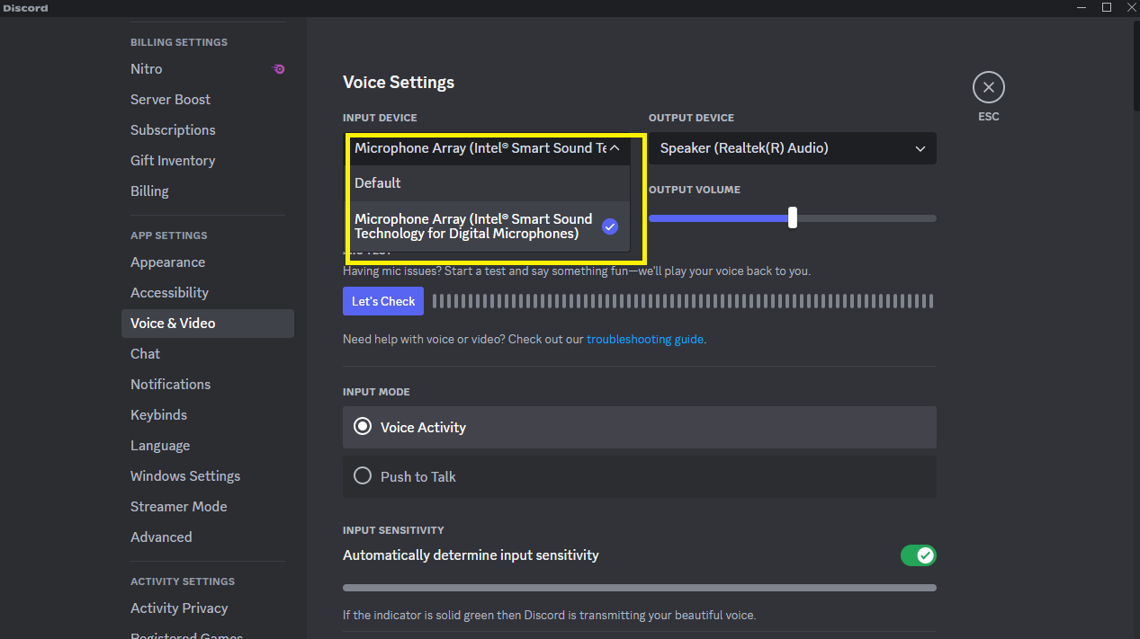Maximize the Discord window
The height and width of the screenshot is (639, 1140).
click(x=1107, y=7)
